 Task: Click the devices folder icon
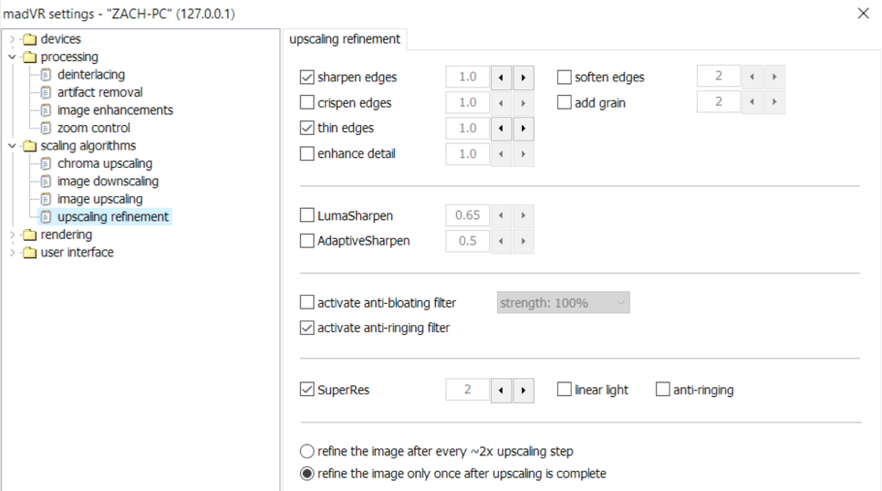[29, 39]
